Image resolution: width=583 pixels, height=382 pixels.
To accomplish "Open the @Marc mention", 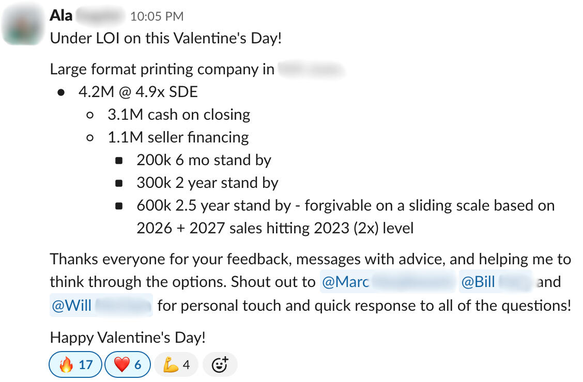I will [387, 282].
